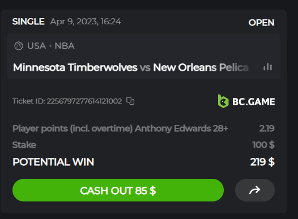Viewport: 298px width, 219px height.
Task: Click the POTENTIAL WIN label
Action: [x=53, y=162]
